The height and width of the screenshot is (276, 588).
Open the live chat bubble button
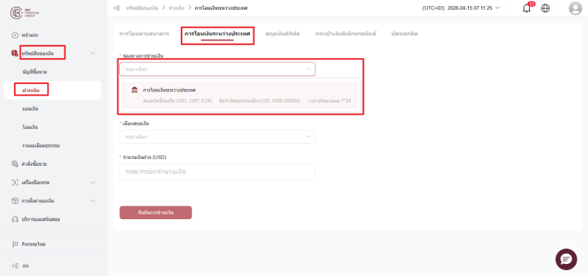click(566, 259)
